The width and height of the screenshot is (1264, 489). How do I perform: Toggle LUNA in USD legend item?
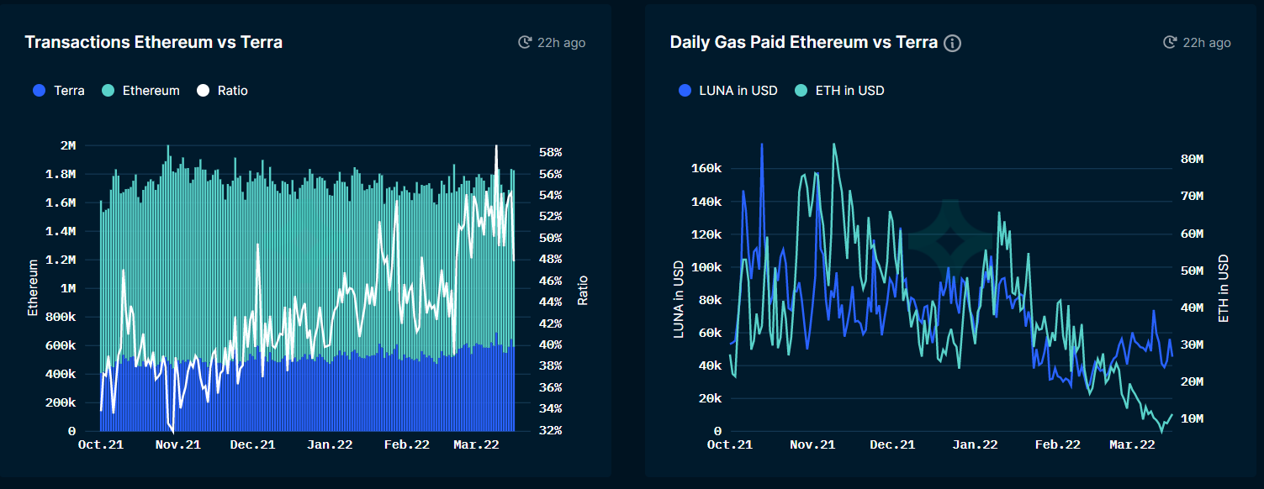click(728, 90)
